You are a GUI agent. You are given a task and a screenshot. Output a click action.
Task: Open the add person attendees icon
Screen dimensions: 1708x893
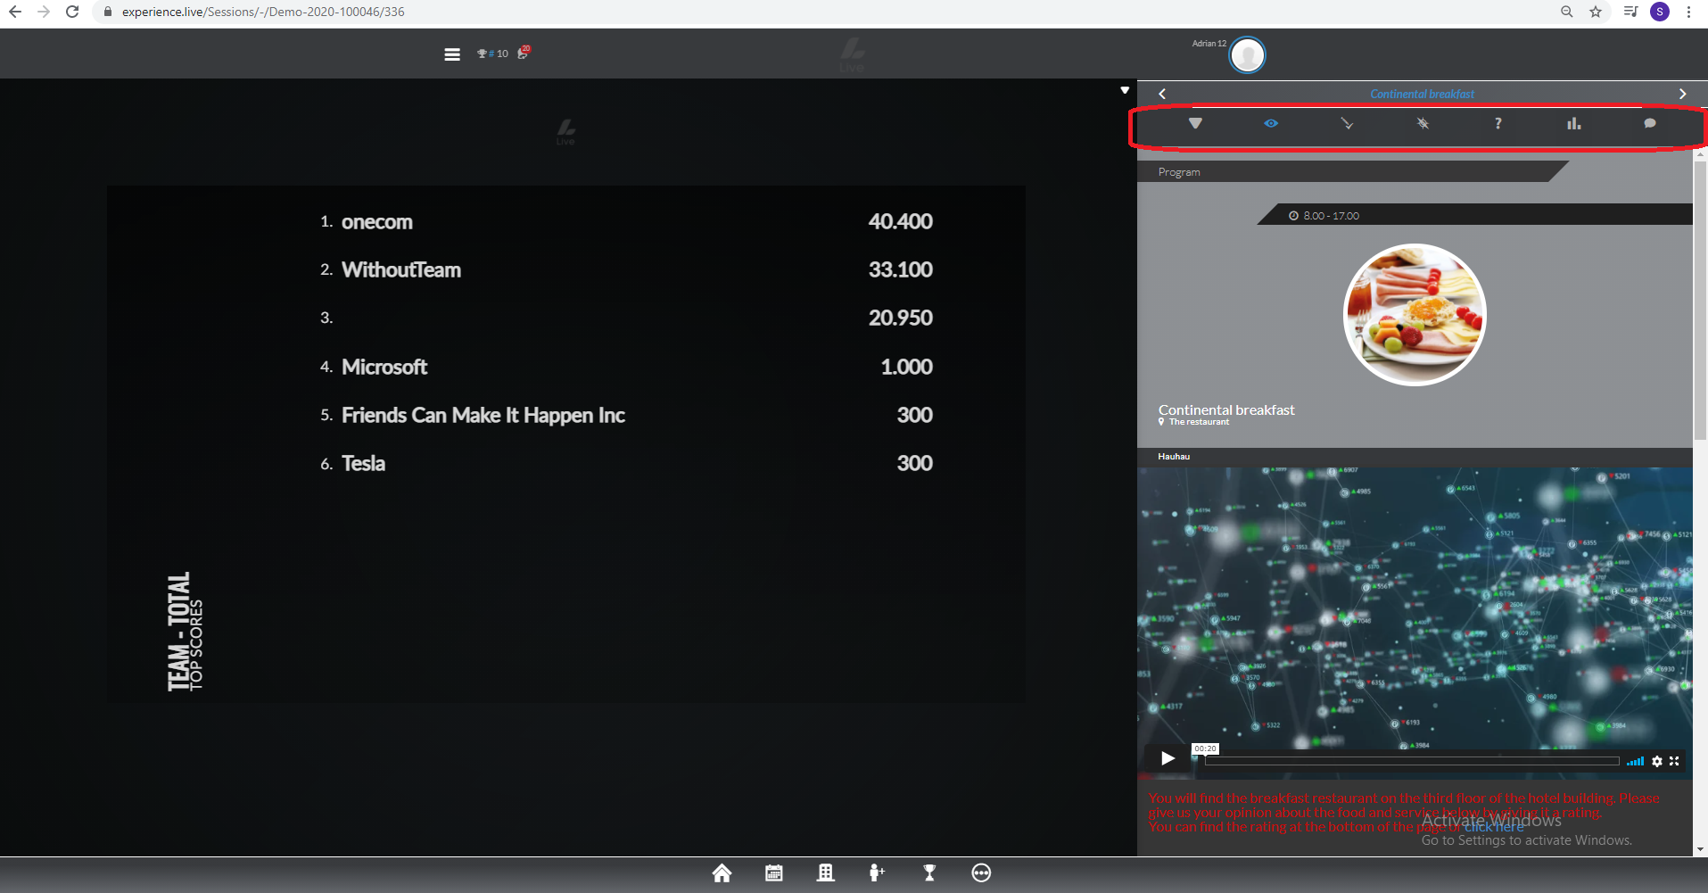point(878,872)
